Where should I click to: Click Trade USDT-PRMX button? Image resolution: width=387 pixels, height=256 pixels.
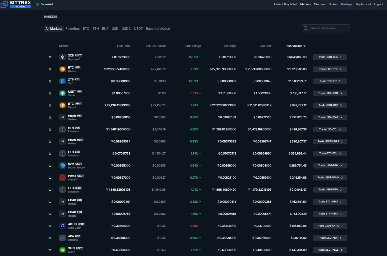[x=330, y=178]
